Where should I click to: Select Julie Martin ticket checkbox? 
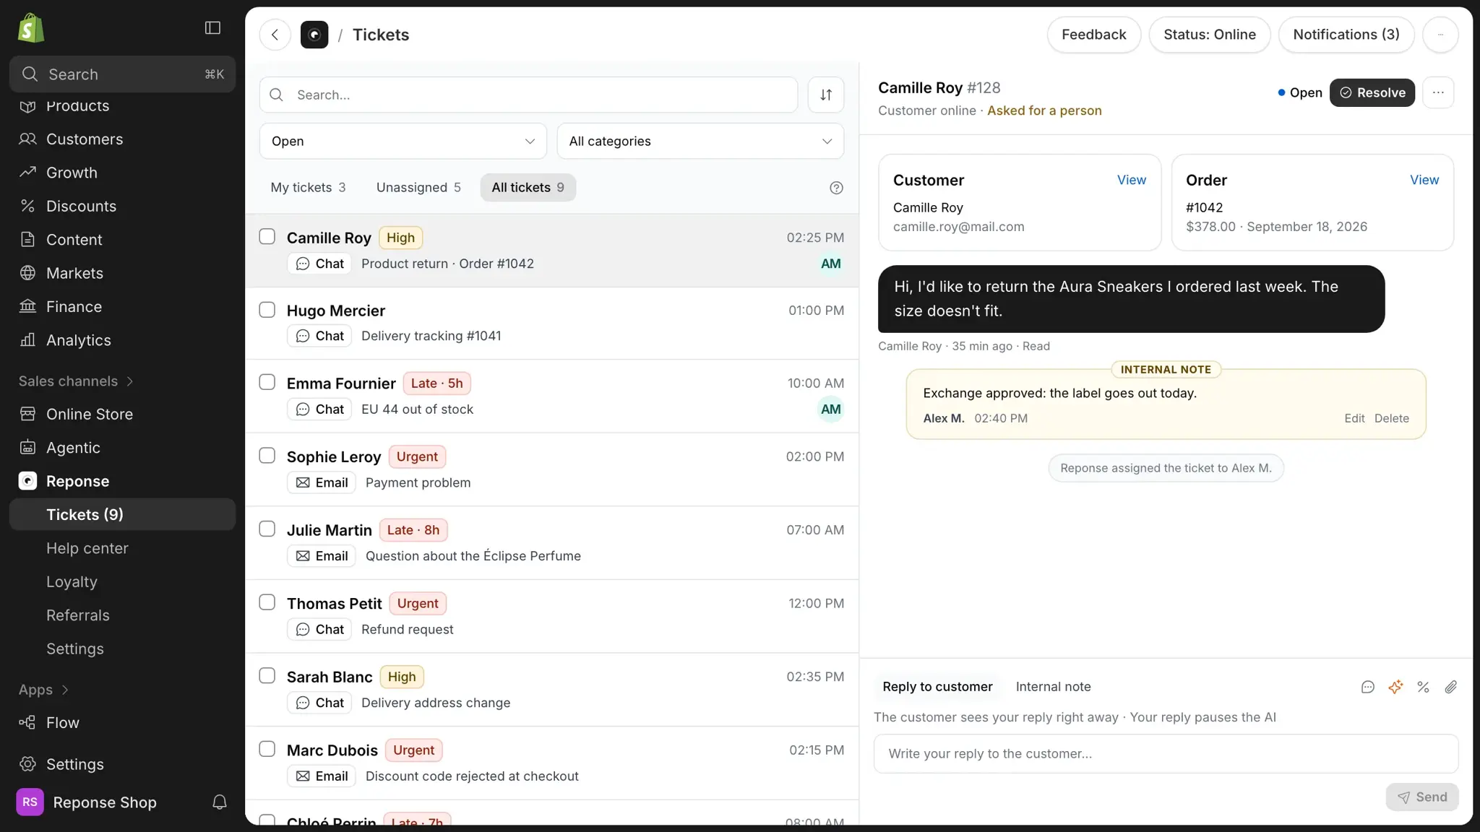tap(267, 529)
